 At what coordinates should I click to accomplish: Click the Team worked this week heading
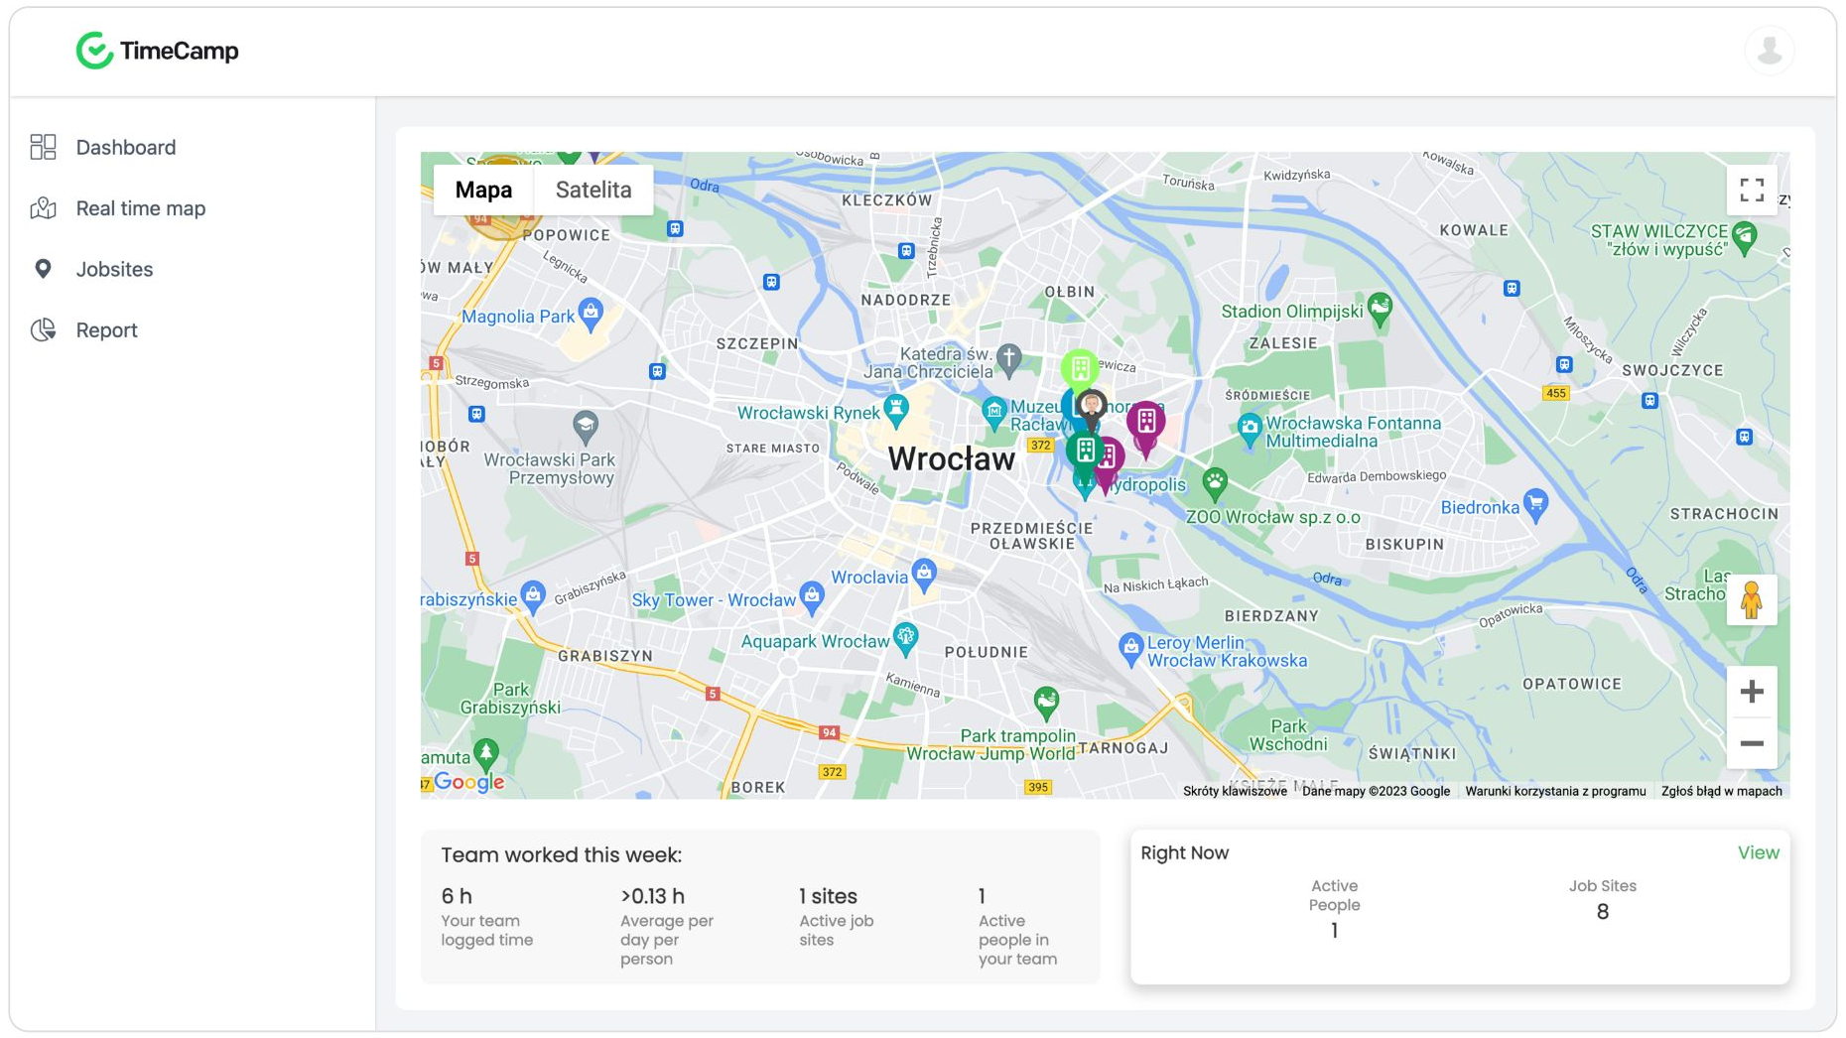pos(561,855)
